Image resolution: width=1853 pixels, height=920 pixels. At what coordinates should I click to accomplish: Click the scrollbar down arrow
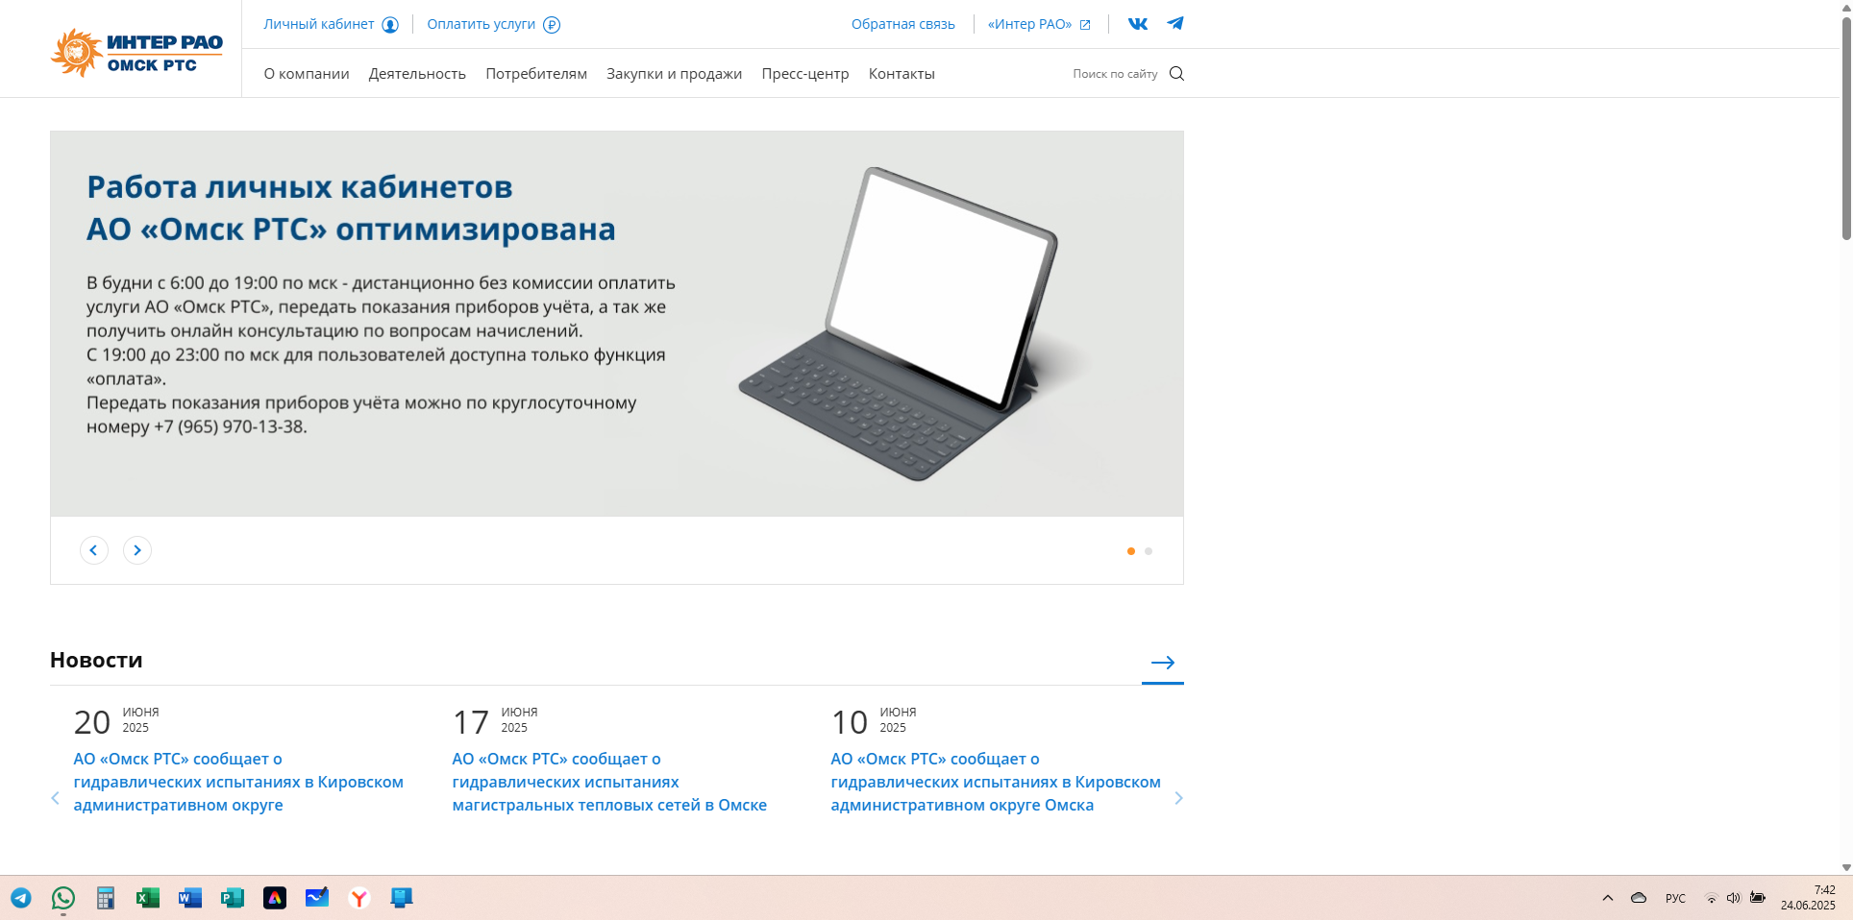pyautogui.click(x=1846, y=867)
